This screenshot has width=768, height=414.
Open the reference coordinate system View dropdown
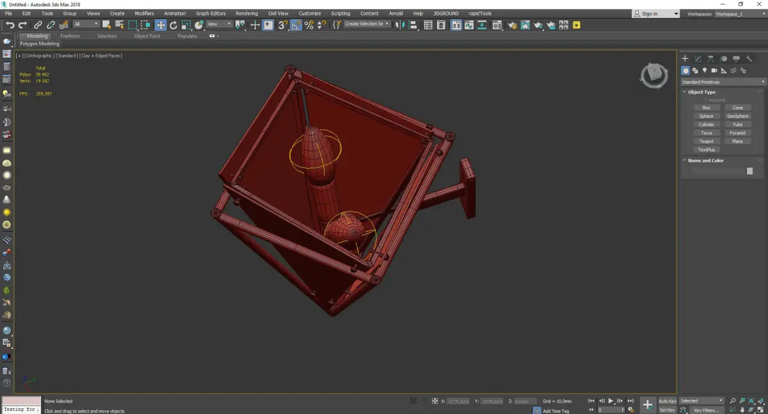point(219,24)
